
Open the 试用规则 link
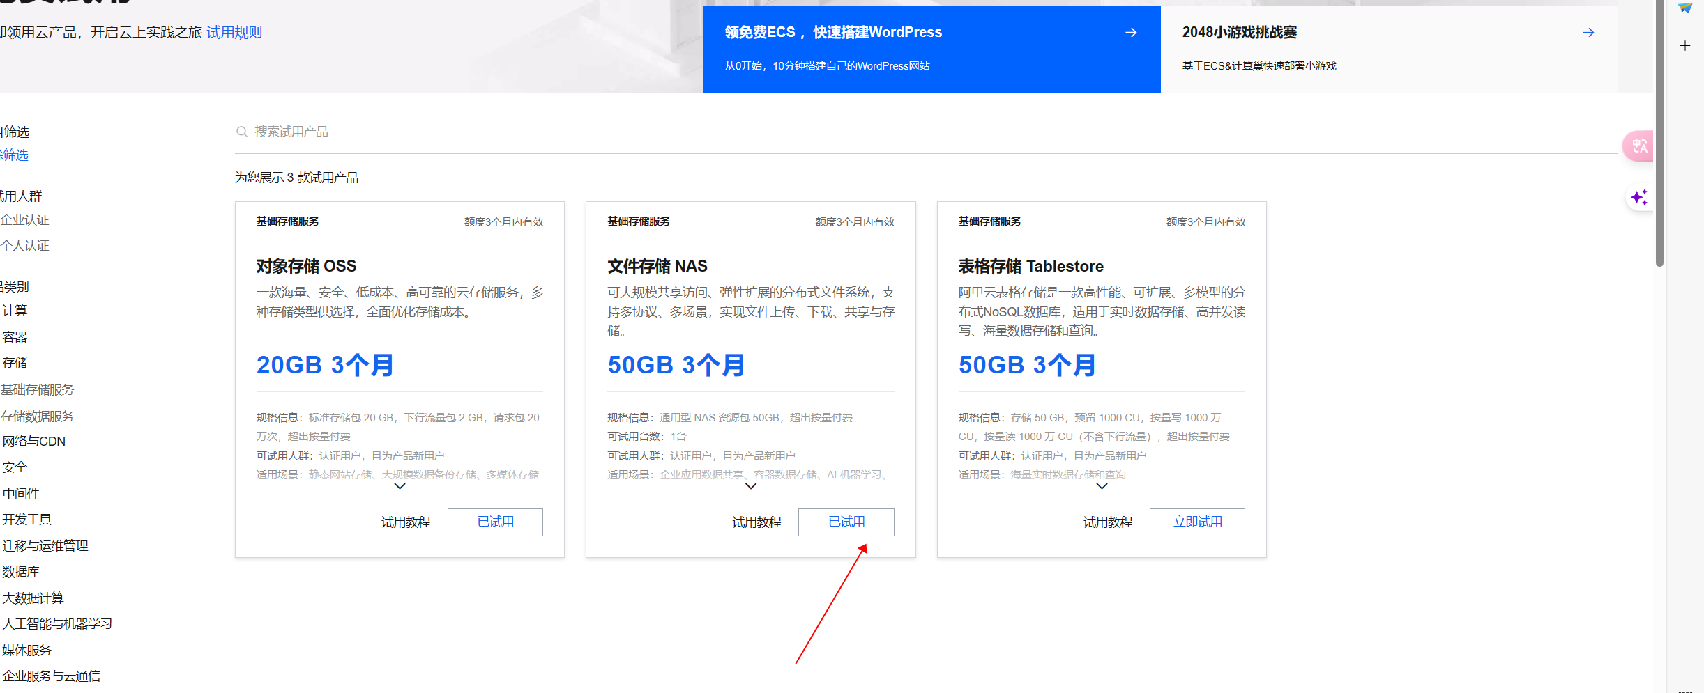(x=234, y=33)
